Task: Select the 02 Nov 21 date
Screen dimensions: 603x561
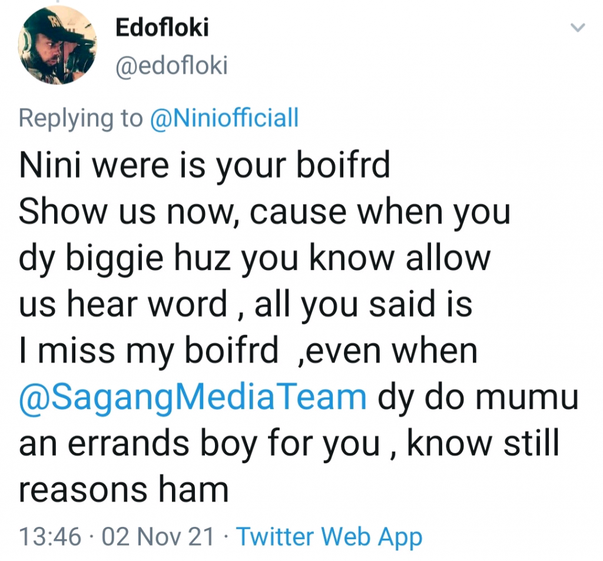Action: [x=158, y=537]
